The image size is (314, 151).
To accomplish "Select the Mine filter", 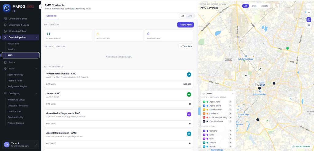I will click(190, 16).
